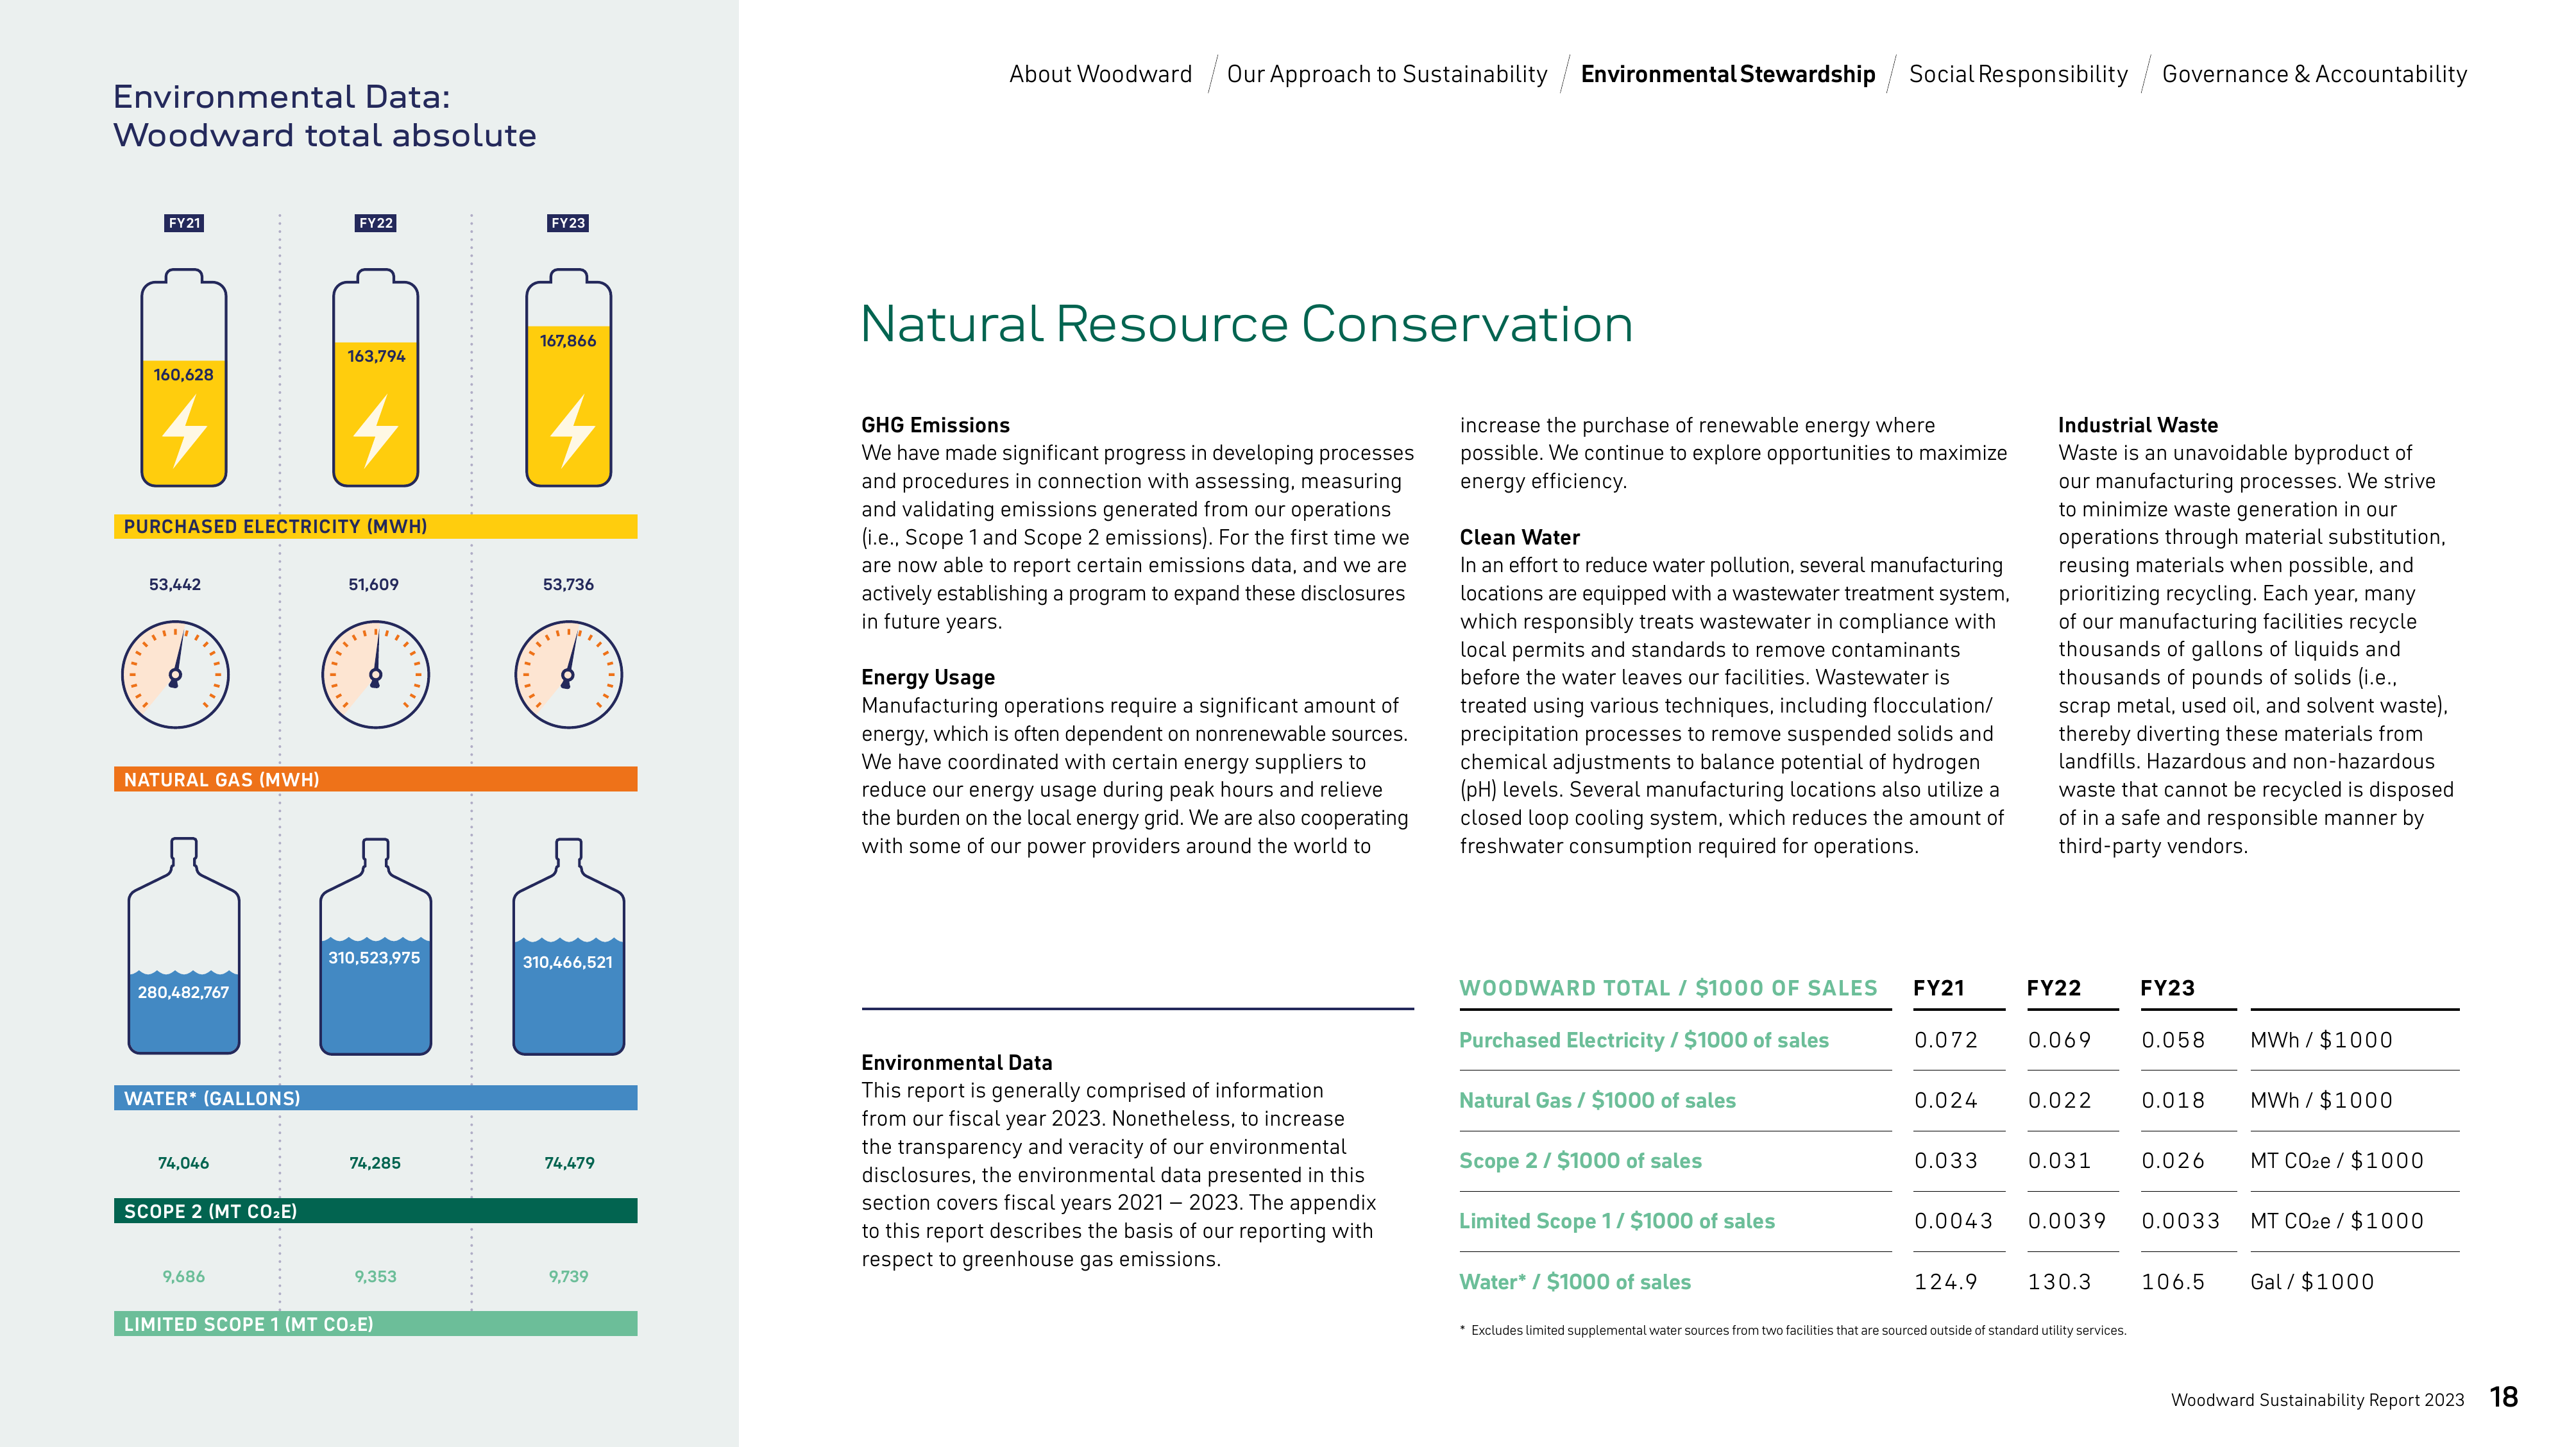The image size is (2576, 1447).
Task: Click the 74,479 Scope 2 FY23 value
Action: coord(569,1163)
